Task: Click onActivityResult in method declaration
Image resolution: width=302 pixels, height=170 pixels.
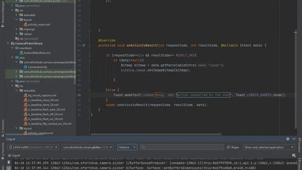Action: coord(142,45)
